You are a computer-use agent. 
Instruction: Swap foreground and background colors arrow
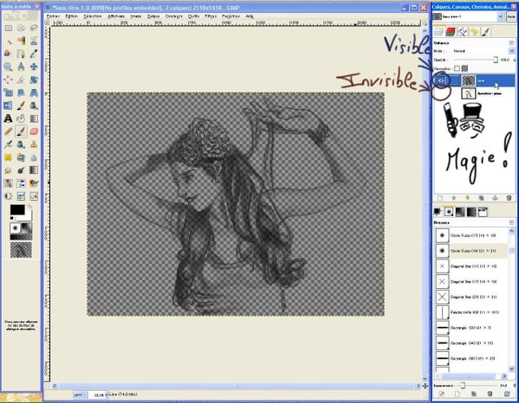pyautogui.click(x=29, y=207)
